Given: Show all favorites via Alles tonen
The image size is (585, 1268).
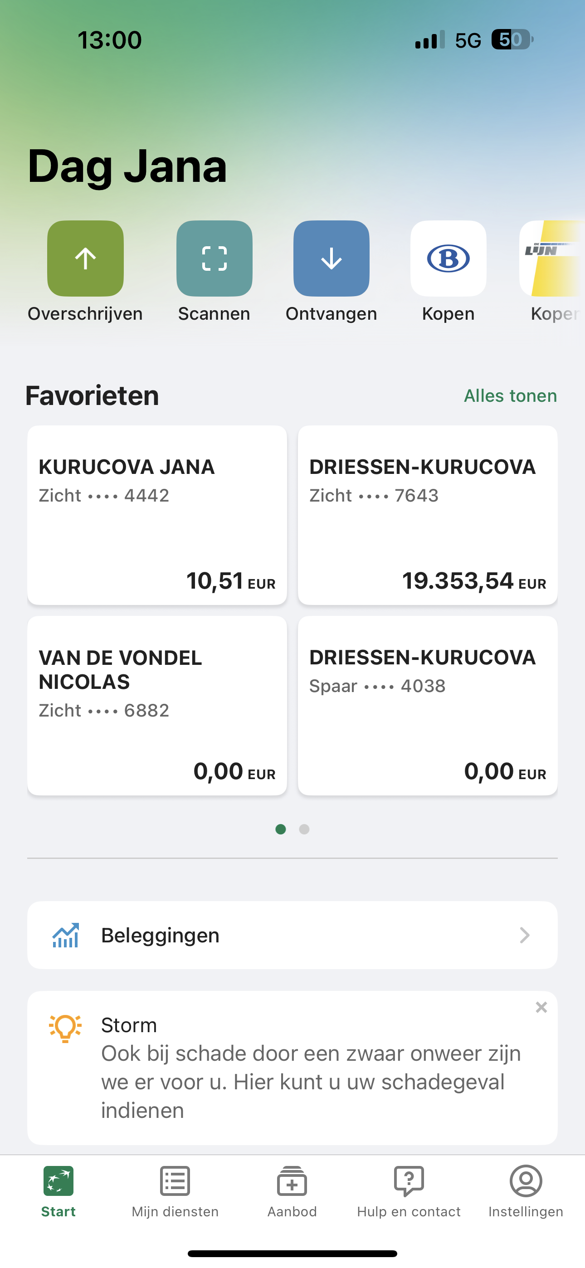Looking at the screenshot, I should coord(510,396).
